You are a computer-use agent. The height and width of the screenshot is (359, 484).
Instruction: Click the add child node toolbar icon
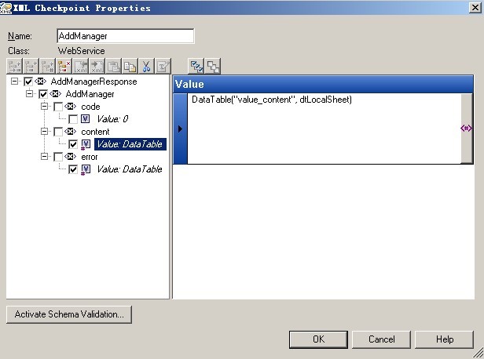pyautogui.click(x=14, y=66)
